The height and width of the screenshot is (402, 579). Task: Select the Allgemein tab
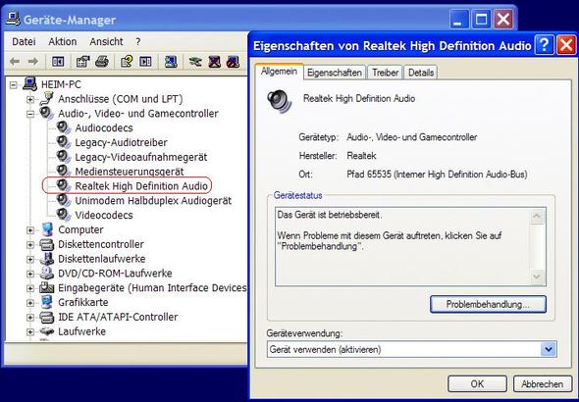279,72
